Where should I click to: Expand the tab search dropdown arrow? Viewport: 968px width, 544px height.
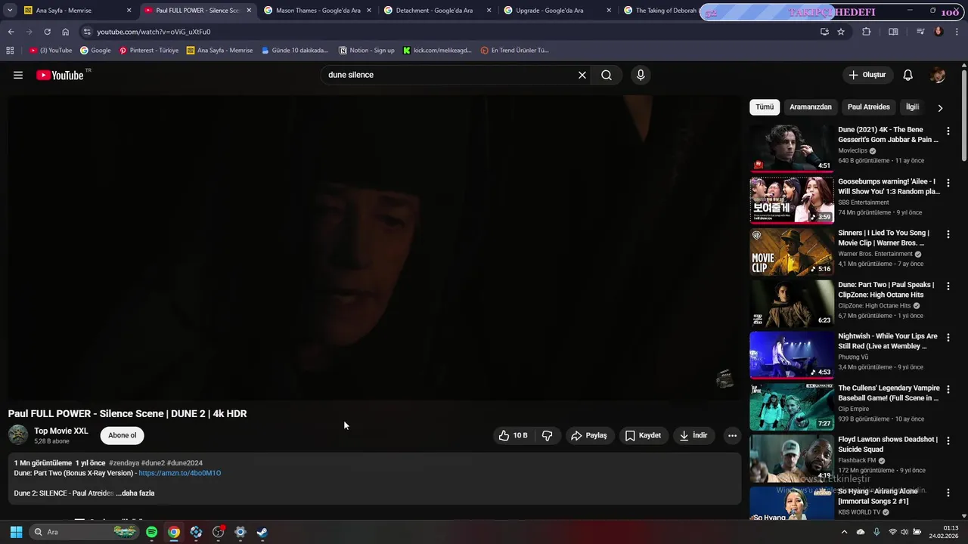[x=10, y=11]
